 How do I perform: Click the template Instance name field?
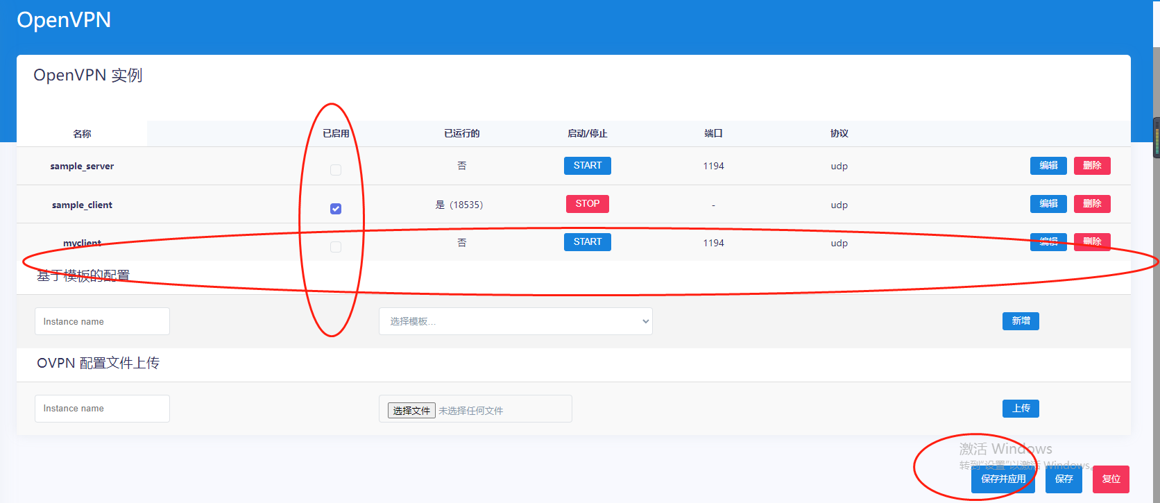pos(102,321)
